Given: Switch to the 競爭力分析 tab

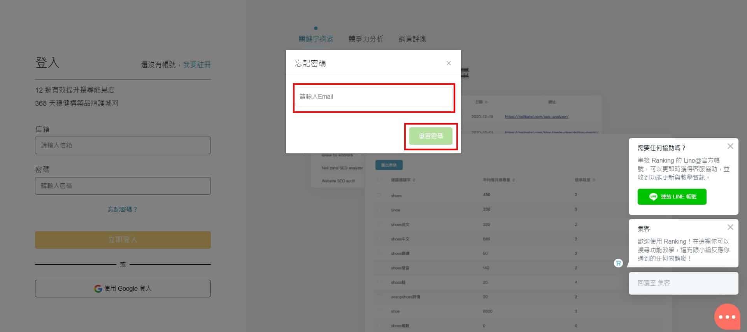Looking at the screenshot, I should tap(365, 39).
